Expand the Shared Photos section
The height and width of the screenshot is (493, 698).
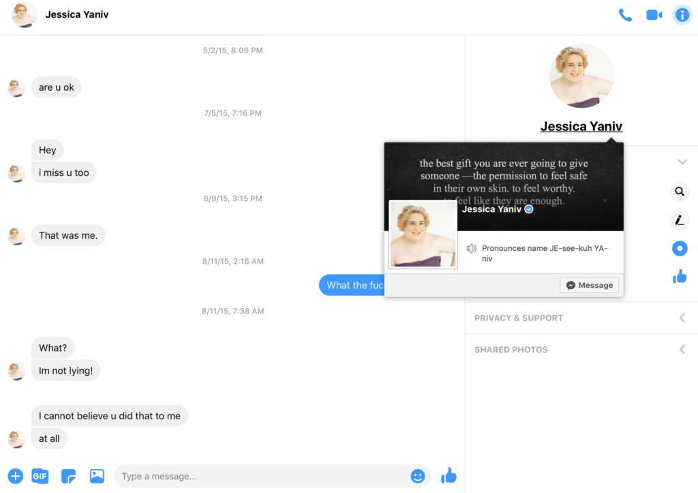tap(581, 350)
